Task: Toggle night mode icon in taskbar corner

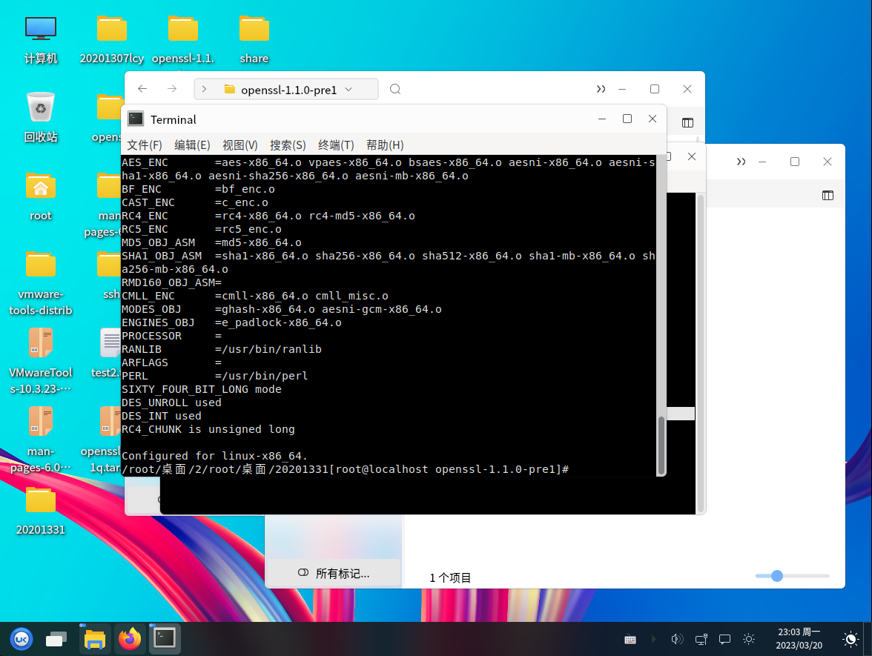Action: (851, 639)
